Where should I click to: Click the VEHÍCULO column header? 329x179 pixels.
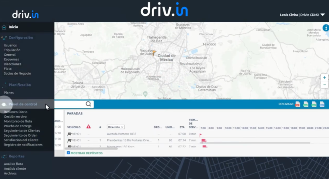click(74, 127)
